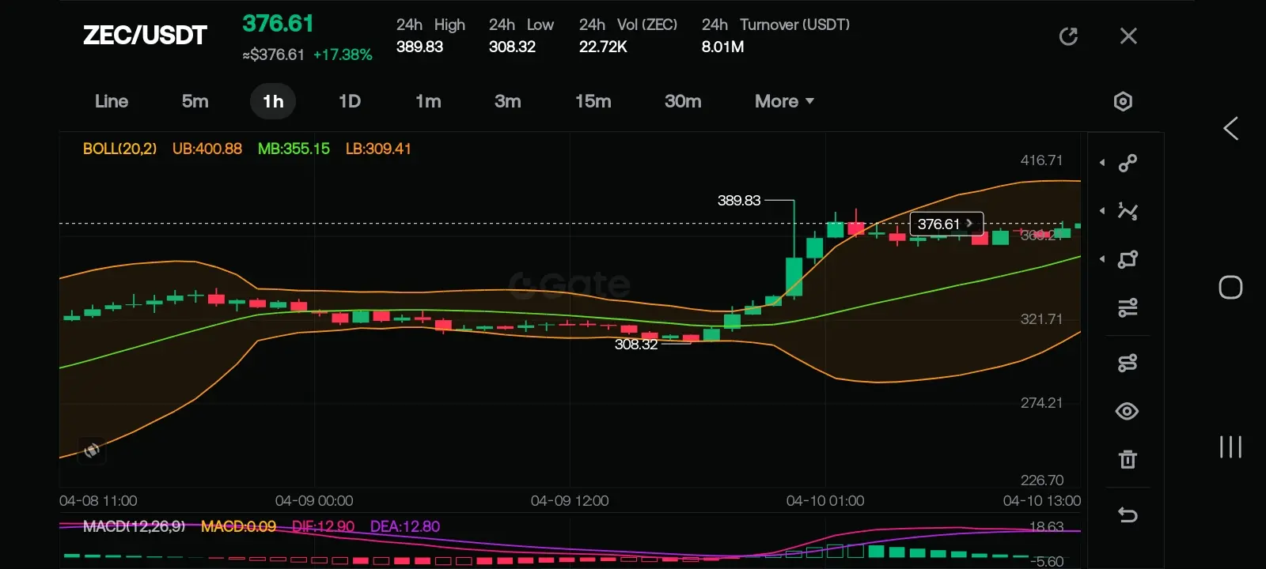Tap the 24h Turnover value 8.01M
The height and width of the screenshot is (569, 1266).
pyautogui.click(x=722, y=47)
